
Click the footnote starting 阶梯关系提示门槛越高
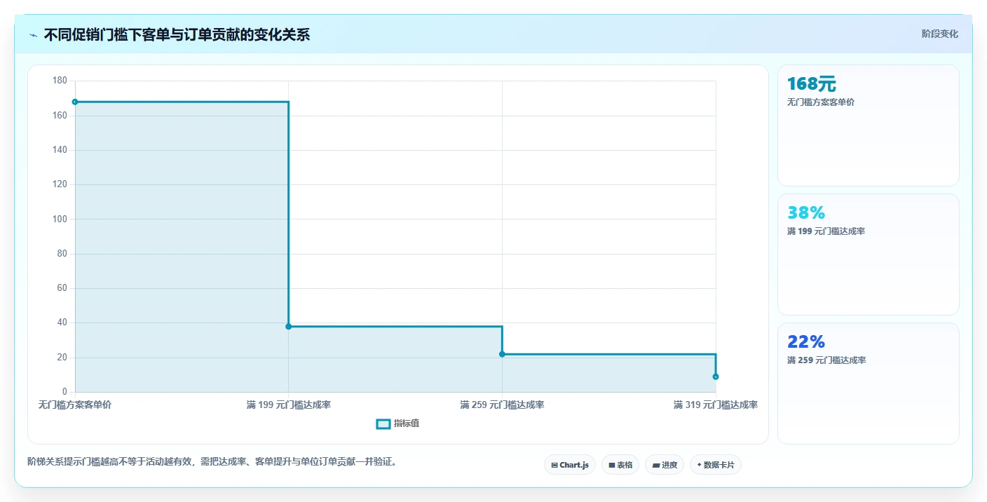[212, 462]
